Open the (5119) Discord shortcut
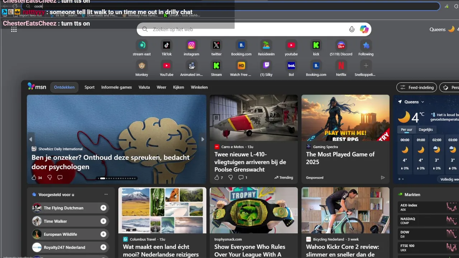Screen dimensions: 459x258 [x=341, y=45]
